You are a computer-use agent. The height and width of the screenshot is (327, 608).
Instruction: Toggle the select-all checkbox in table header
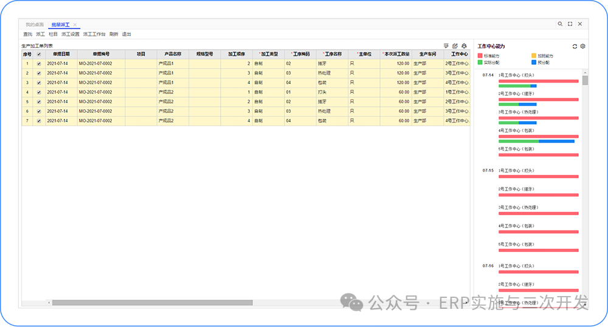pyautogui.click(x=39, y=54)
